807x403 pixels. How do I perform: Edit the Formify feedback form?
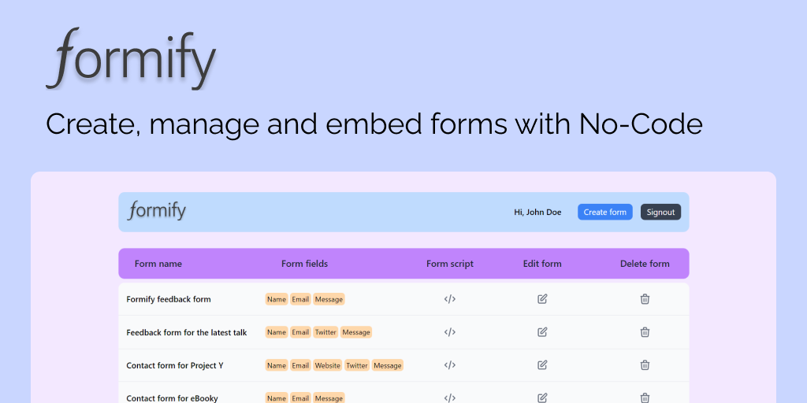[x=542, y=299]
